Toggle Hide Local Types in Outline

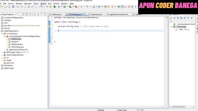point(192,18)
